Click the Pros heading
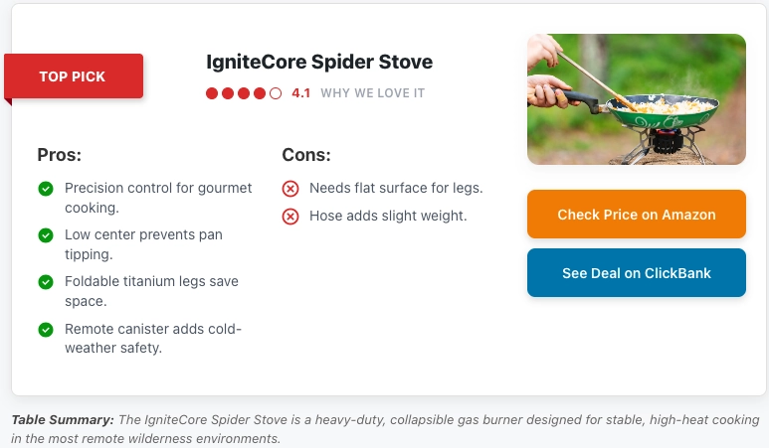The width and height of the screenshot is (769, 448). 60,155
